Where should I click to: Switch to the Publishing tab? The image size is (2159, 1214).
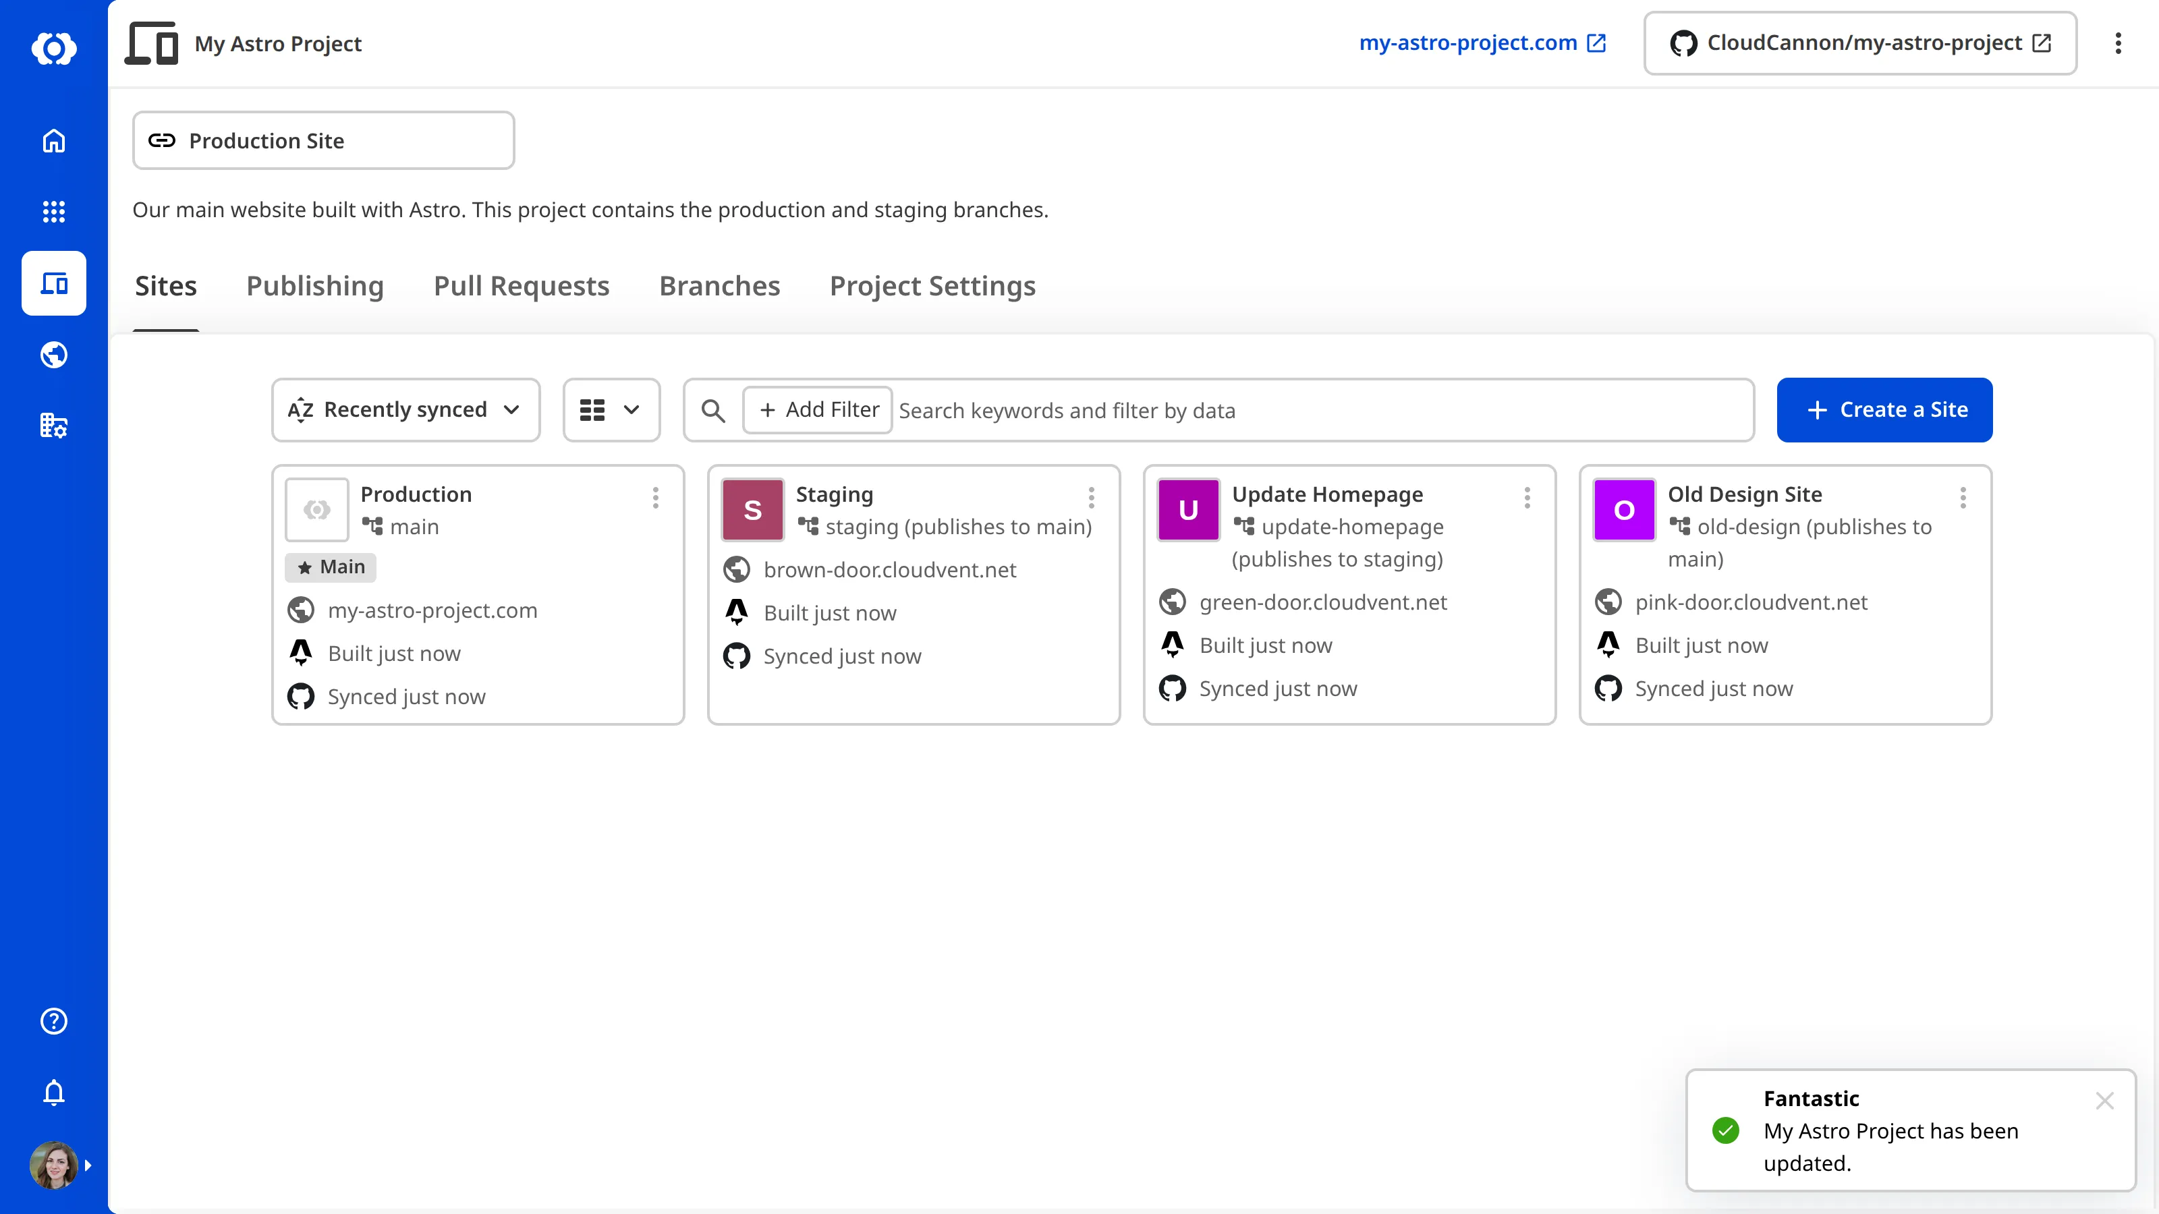(x=315, y=287)
